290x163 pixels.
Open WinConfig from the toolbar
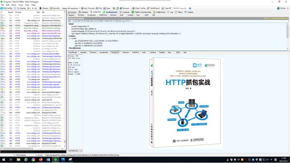tap(6, 8)
